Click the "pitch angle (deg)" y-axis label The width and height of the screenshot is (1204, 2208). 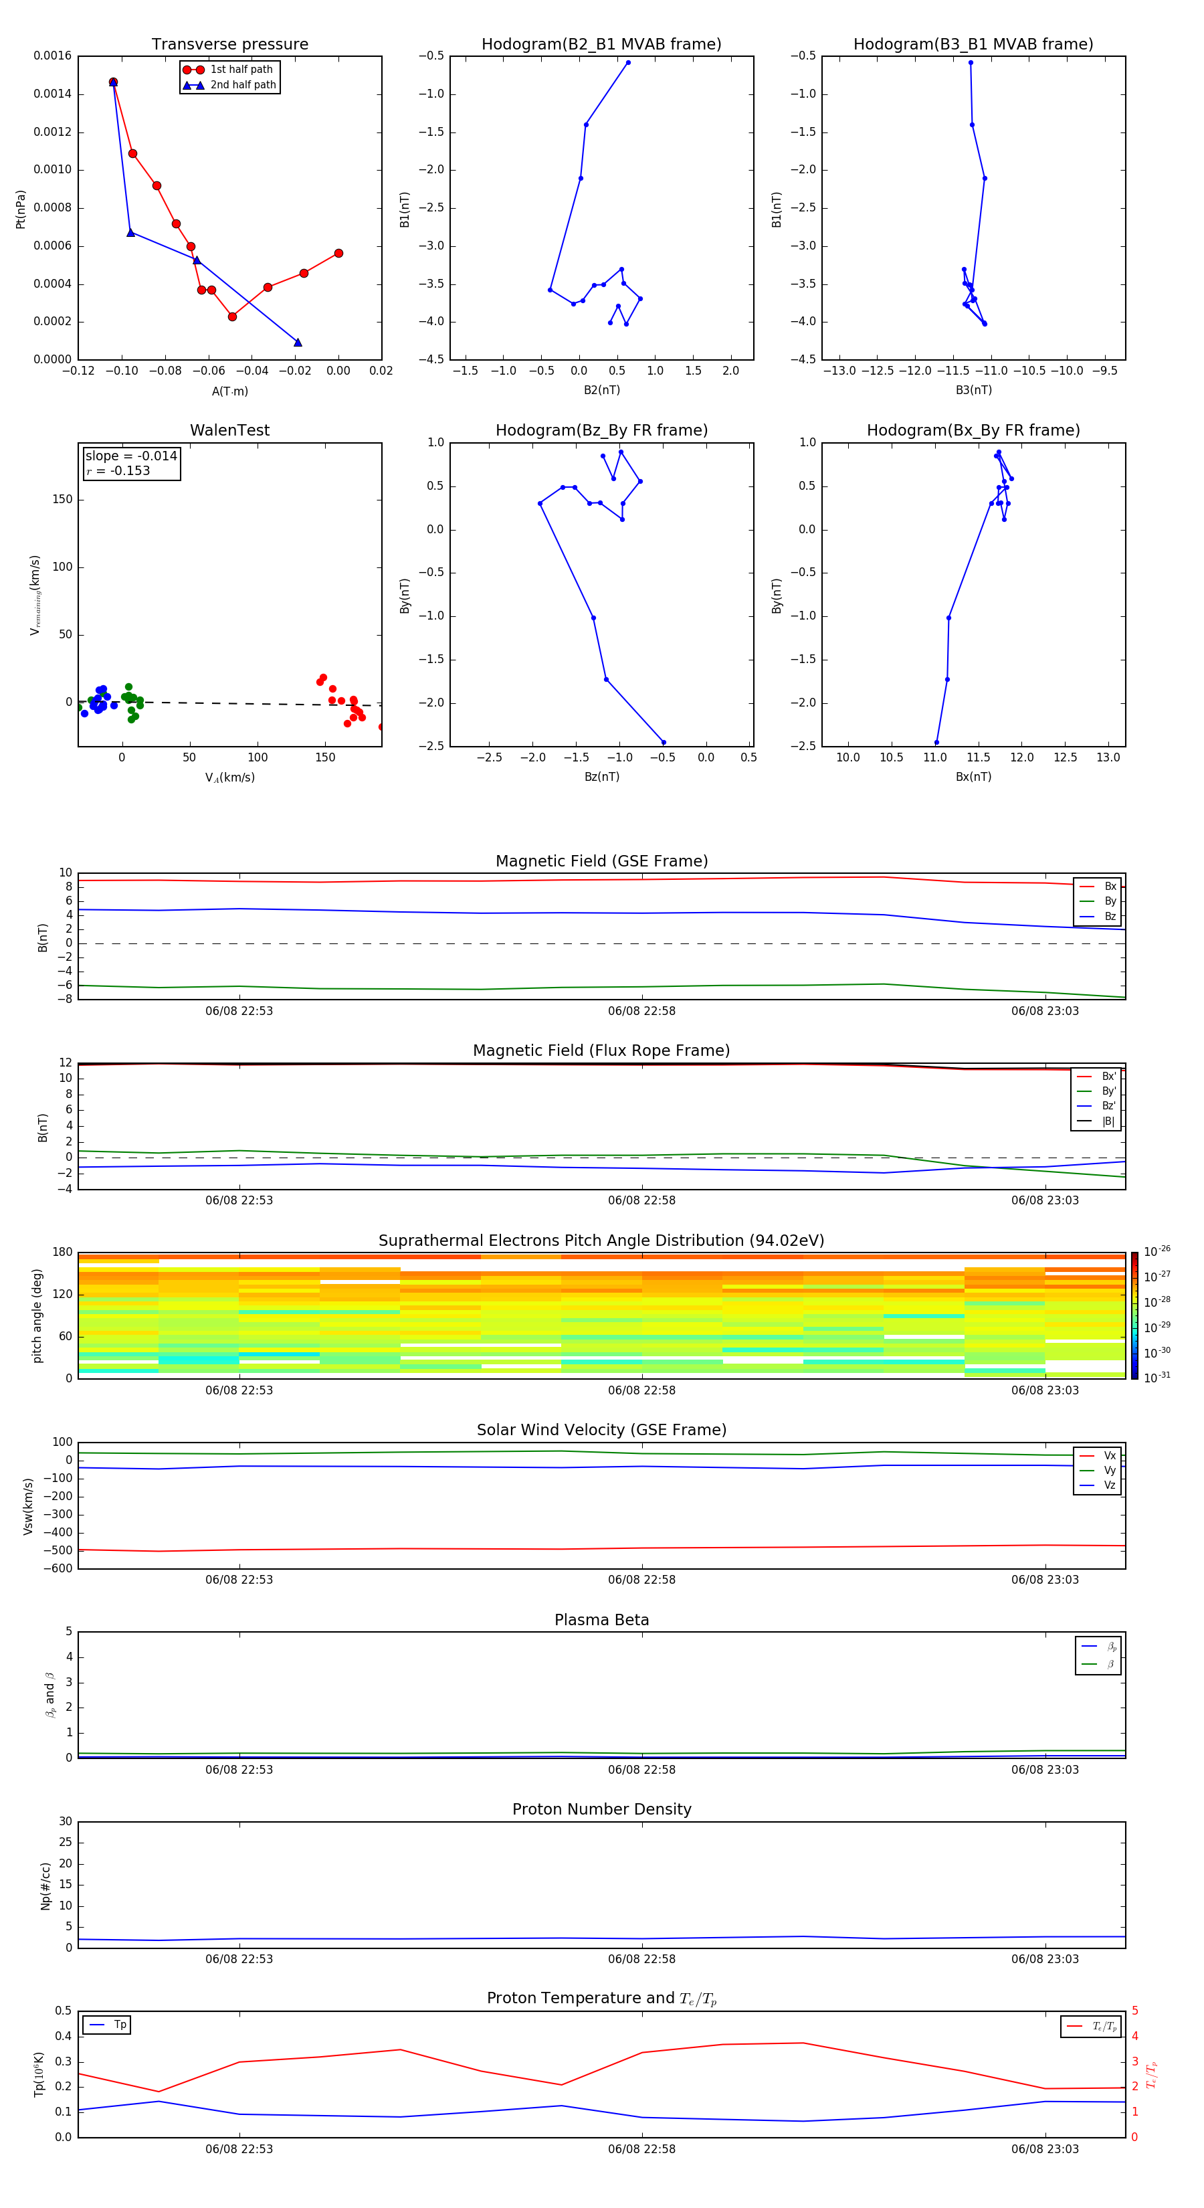tap(37, 1315)
